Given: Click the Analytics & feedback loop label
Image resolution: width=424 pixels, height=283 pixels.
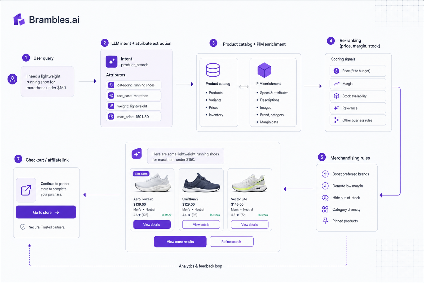Looking at the screenshot, I should pyautogui.click(x=201, y=266).
